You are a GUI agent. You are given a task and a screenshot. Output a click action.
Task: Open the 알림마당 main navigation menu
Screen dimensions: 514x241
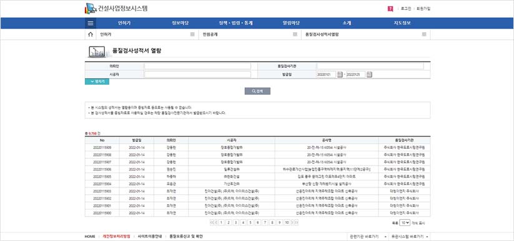(x=291, y=23)
